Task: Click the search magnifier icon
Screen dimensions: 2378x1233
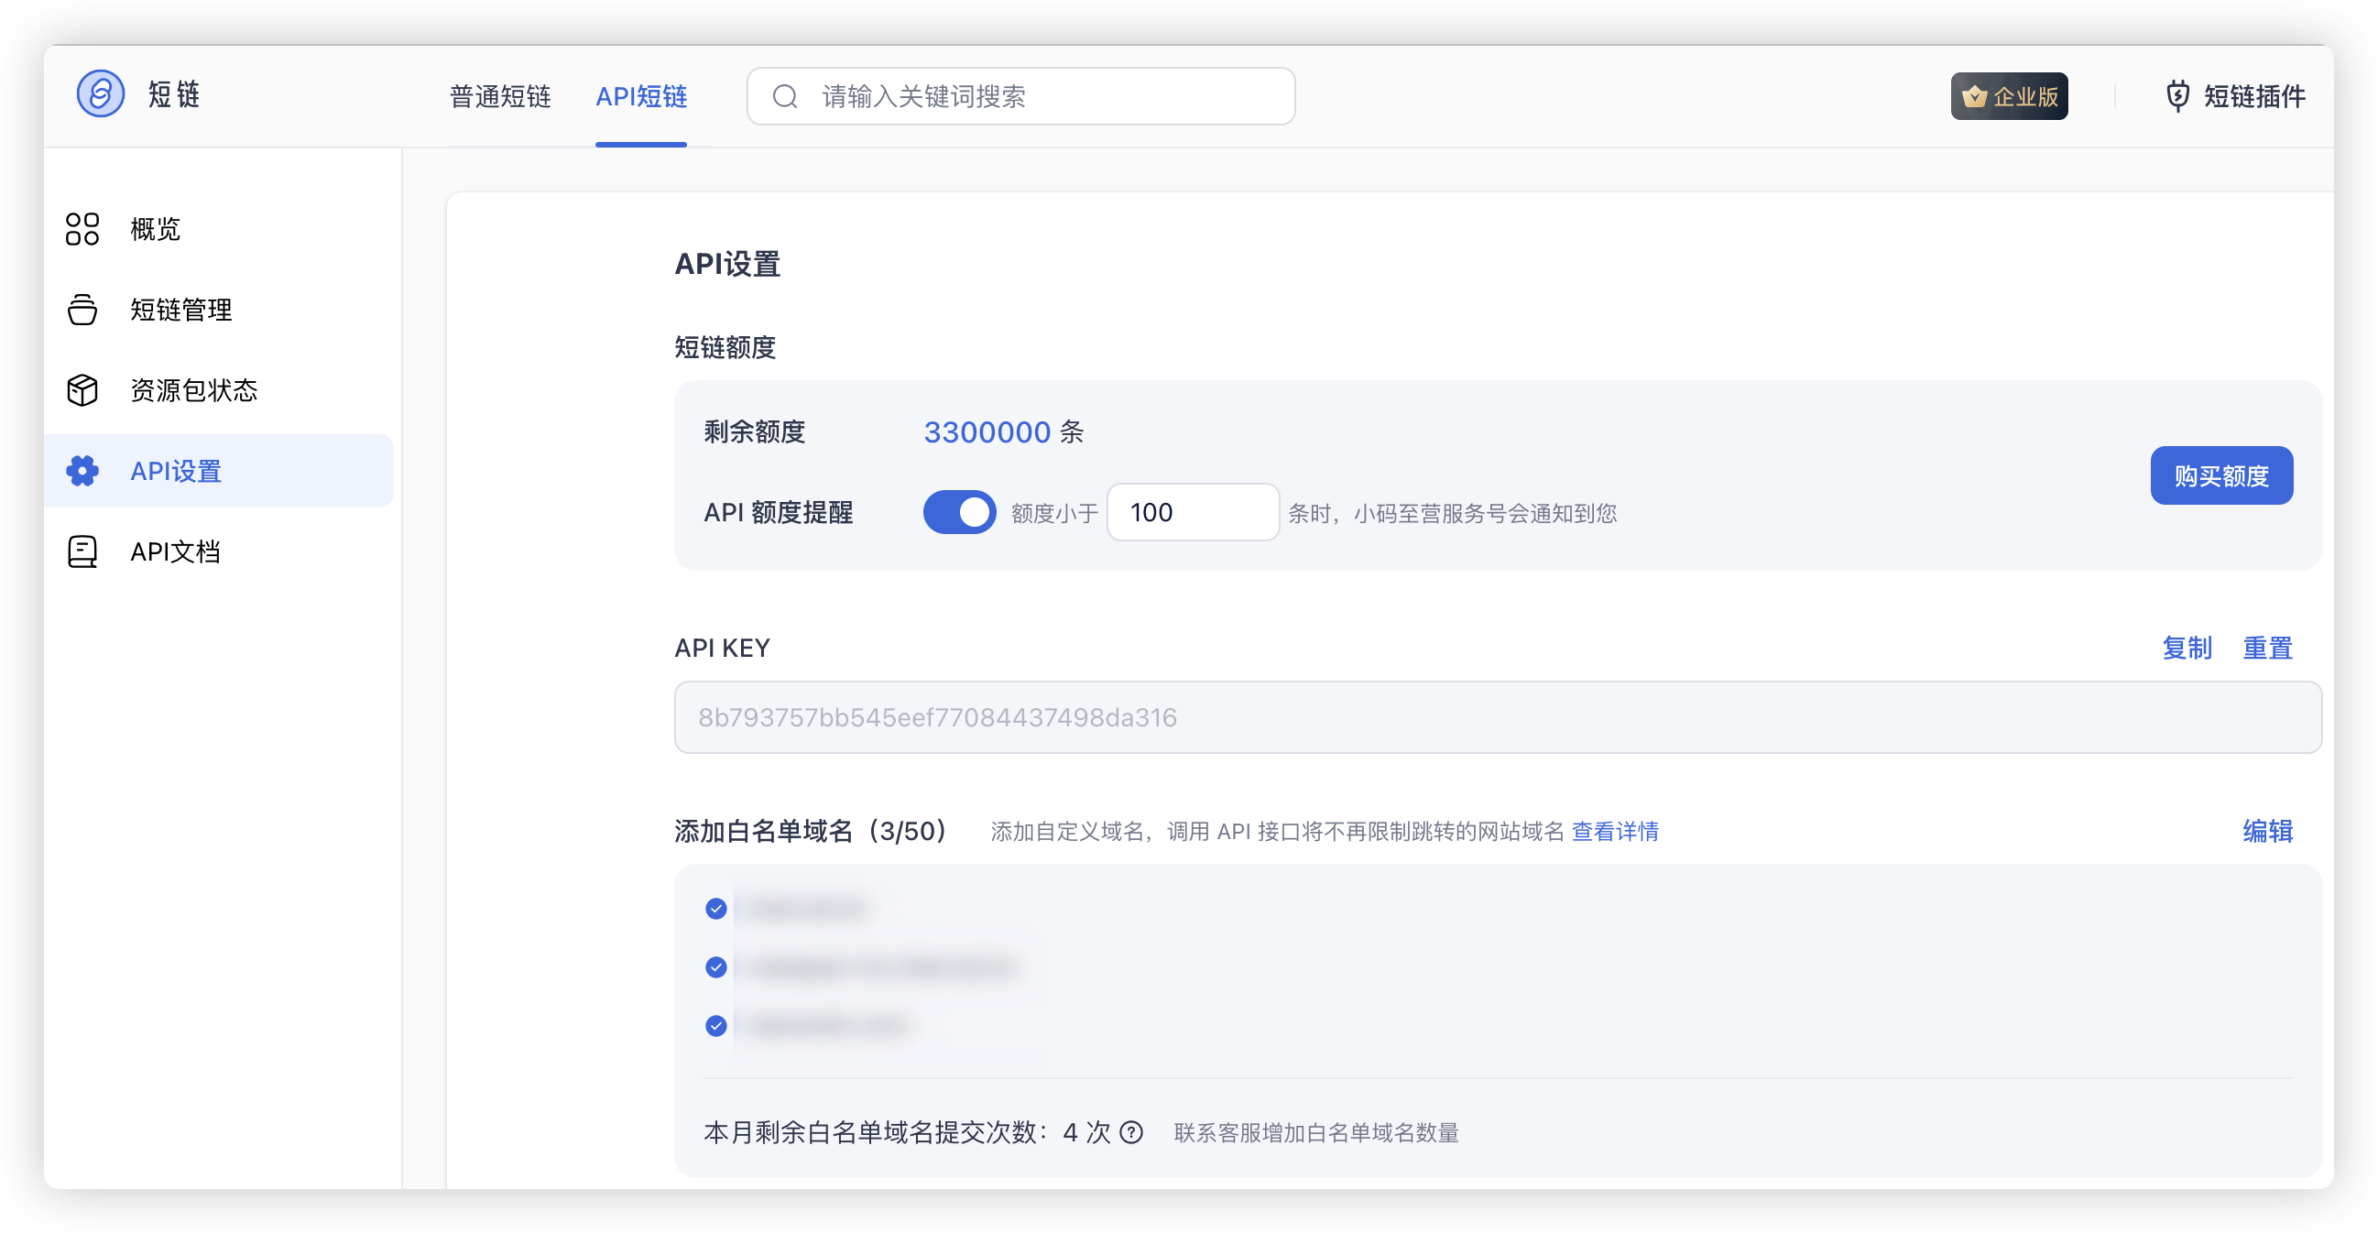Action: 785,96
